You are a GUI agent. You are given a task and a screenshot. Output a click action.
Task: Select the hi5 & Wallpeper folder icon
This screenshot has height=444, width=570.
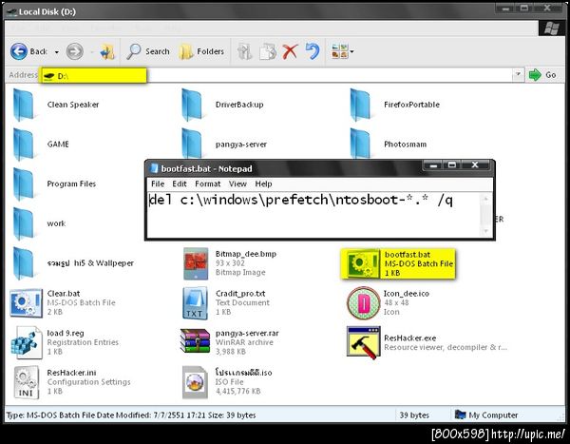tap(24, 263)
